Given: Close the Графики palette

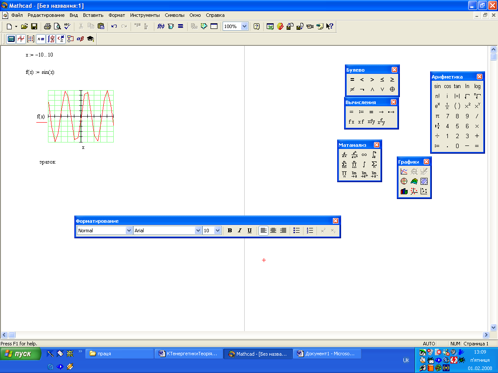Looking at the screenshot, I should coord(427,162).
